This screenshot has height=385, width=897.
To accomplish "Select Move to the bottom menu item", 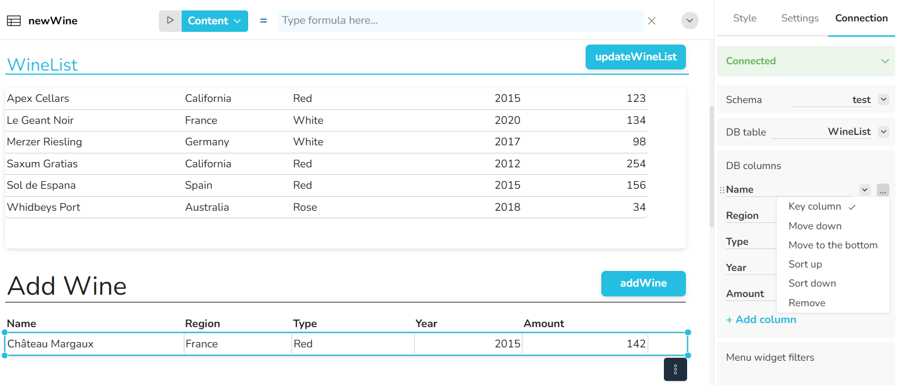I will click(833, 245).
